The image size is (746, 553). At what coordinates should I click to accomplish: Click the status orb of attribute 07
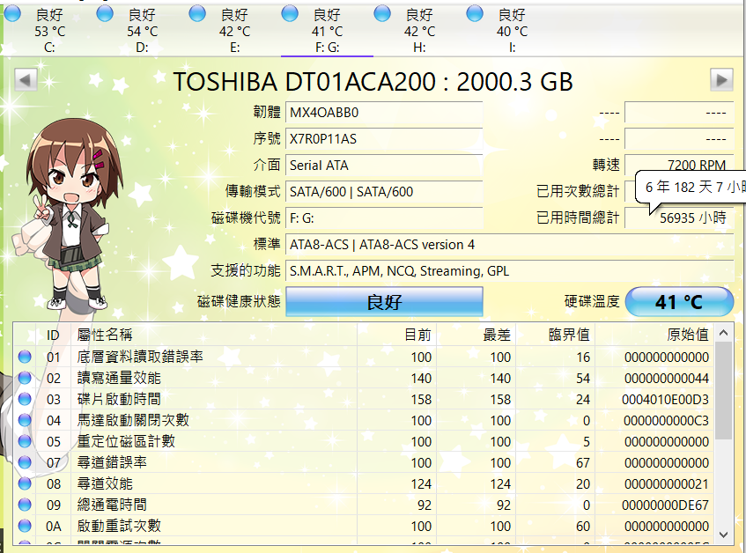tap(25, 462)
